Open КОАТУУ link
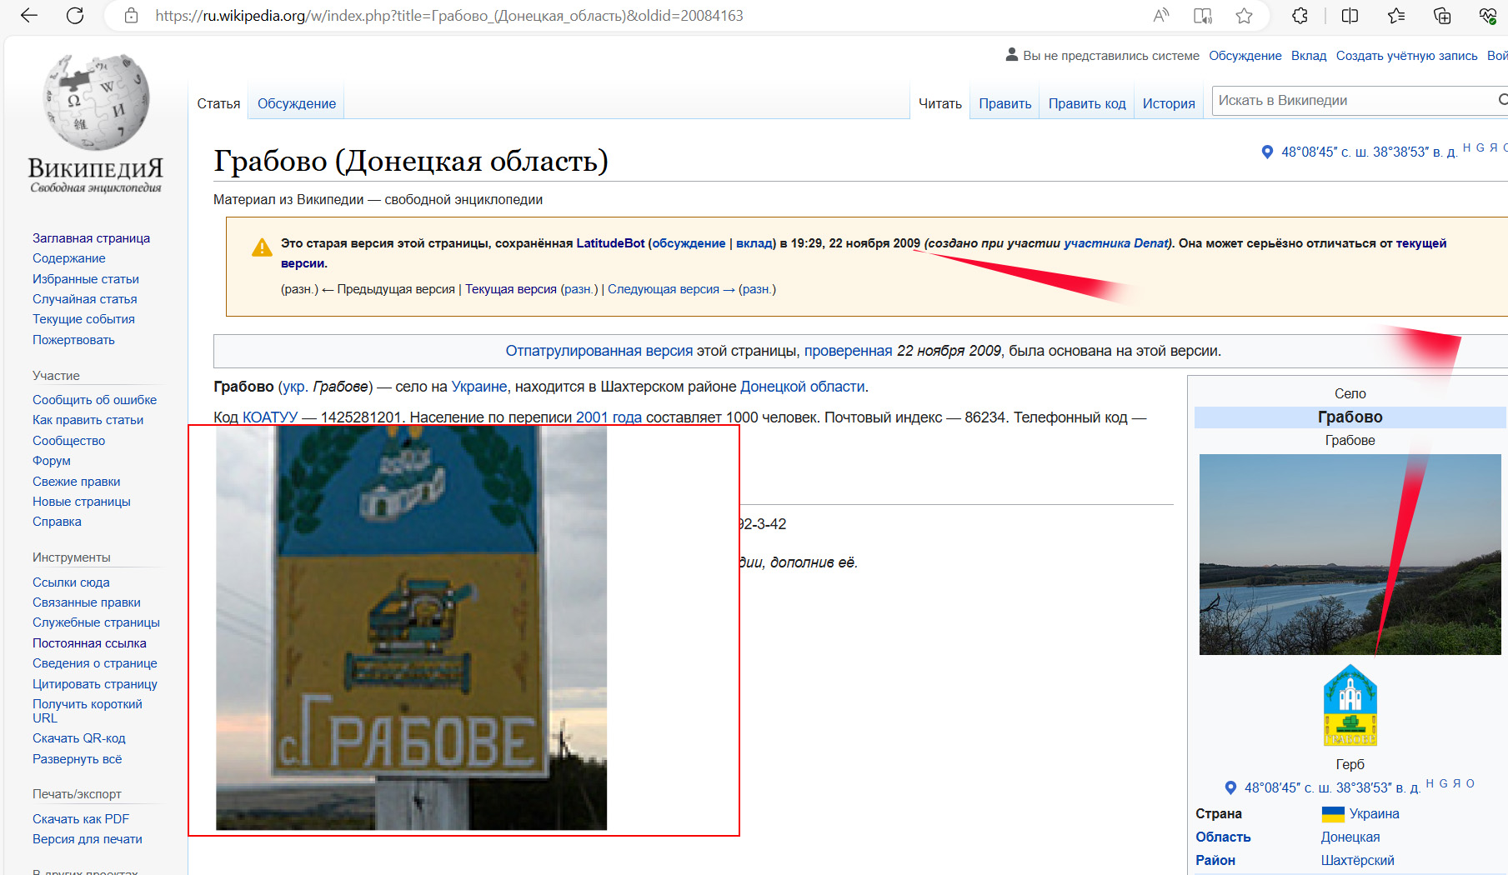 (x=270, y=417)
